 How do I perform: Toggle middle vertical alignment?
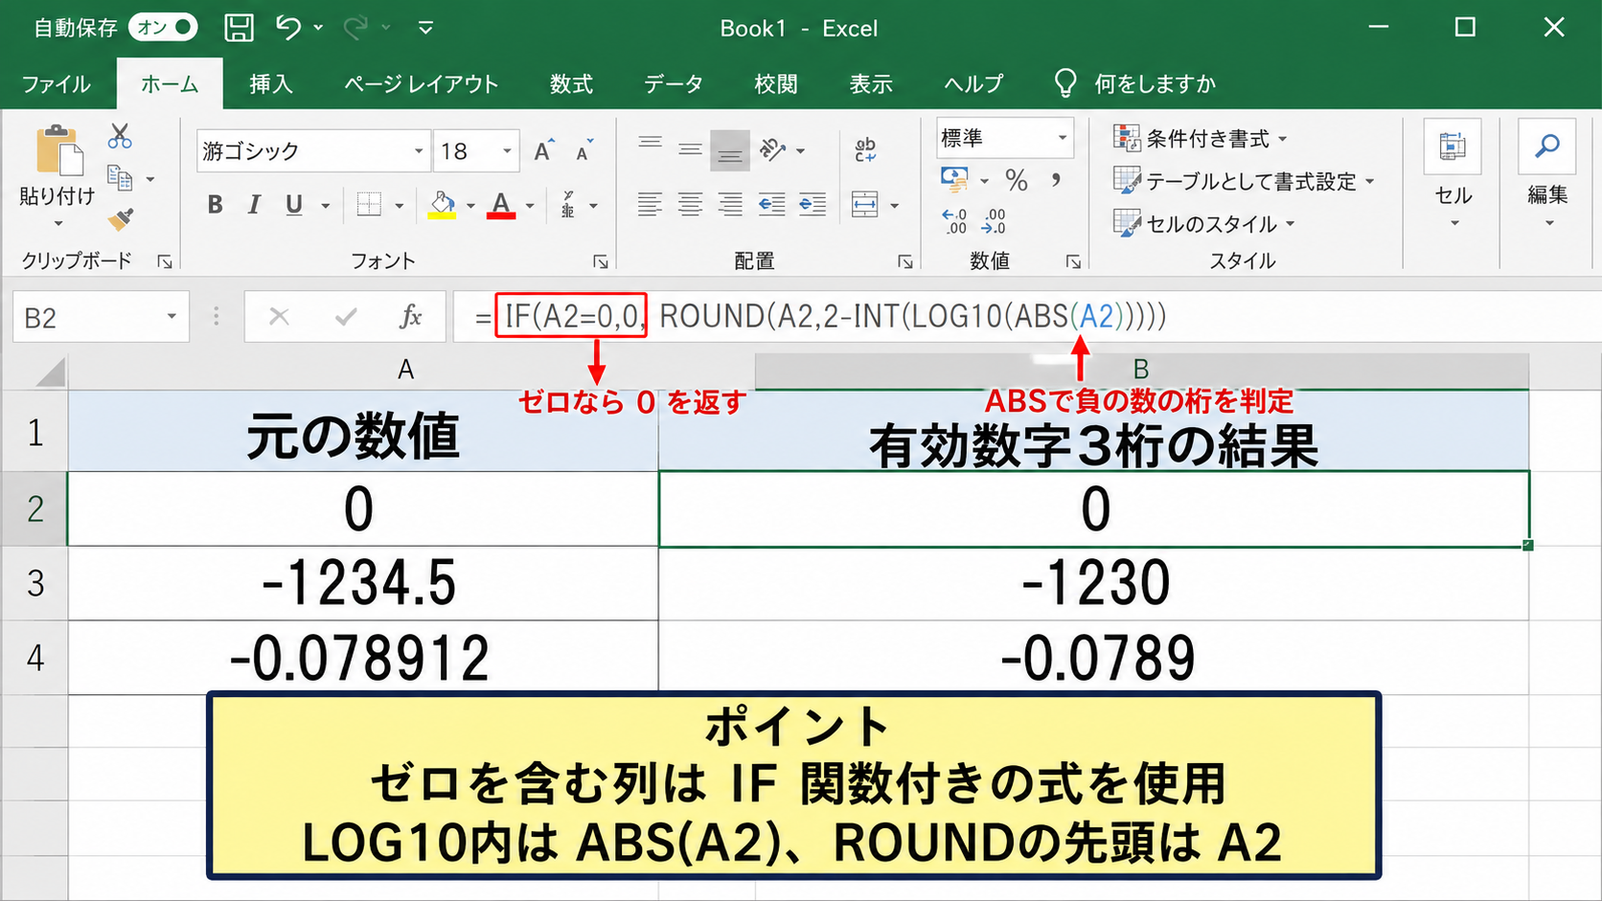pos(690,149)
